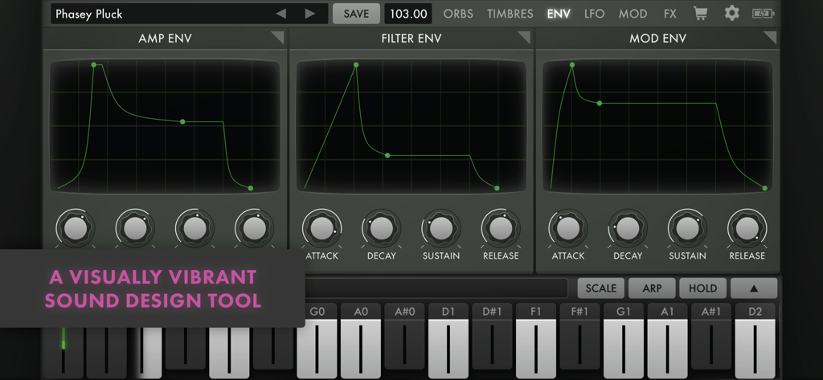Click Mod Env DECAY knob
This screenshot has height=380, width=823.
coord(628,228)
